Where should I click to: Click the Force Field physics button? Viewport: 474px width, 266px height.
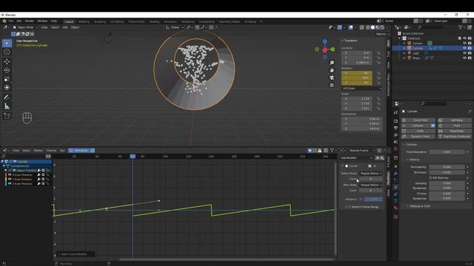tap(418, 120)
